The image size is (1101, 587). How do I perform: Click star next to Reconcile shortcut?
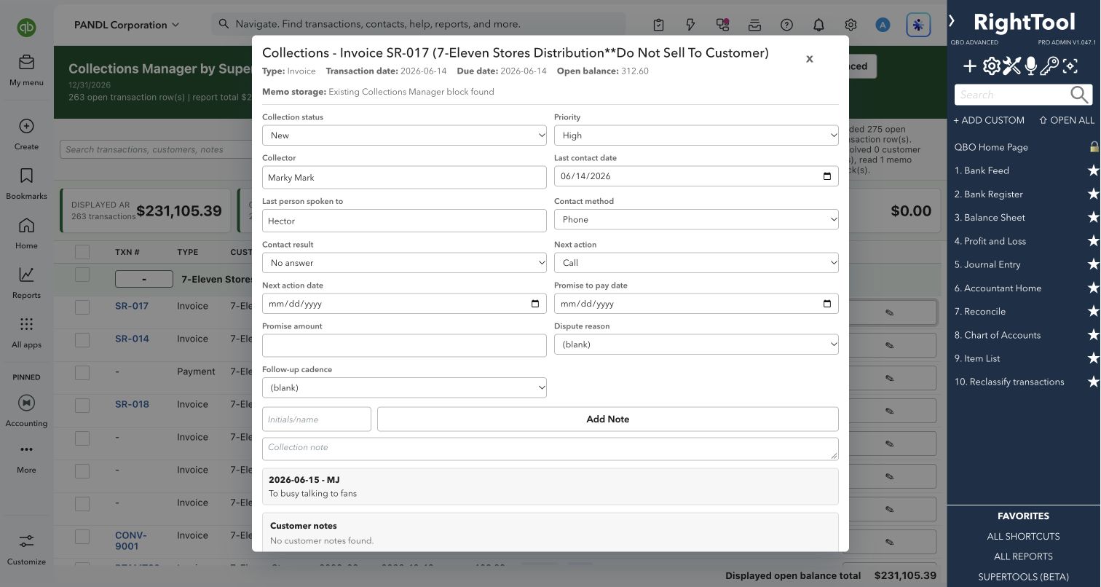[1093, 312]
